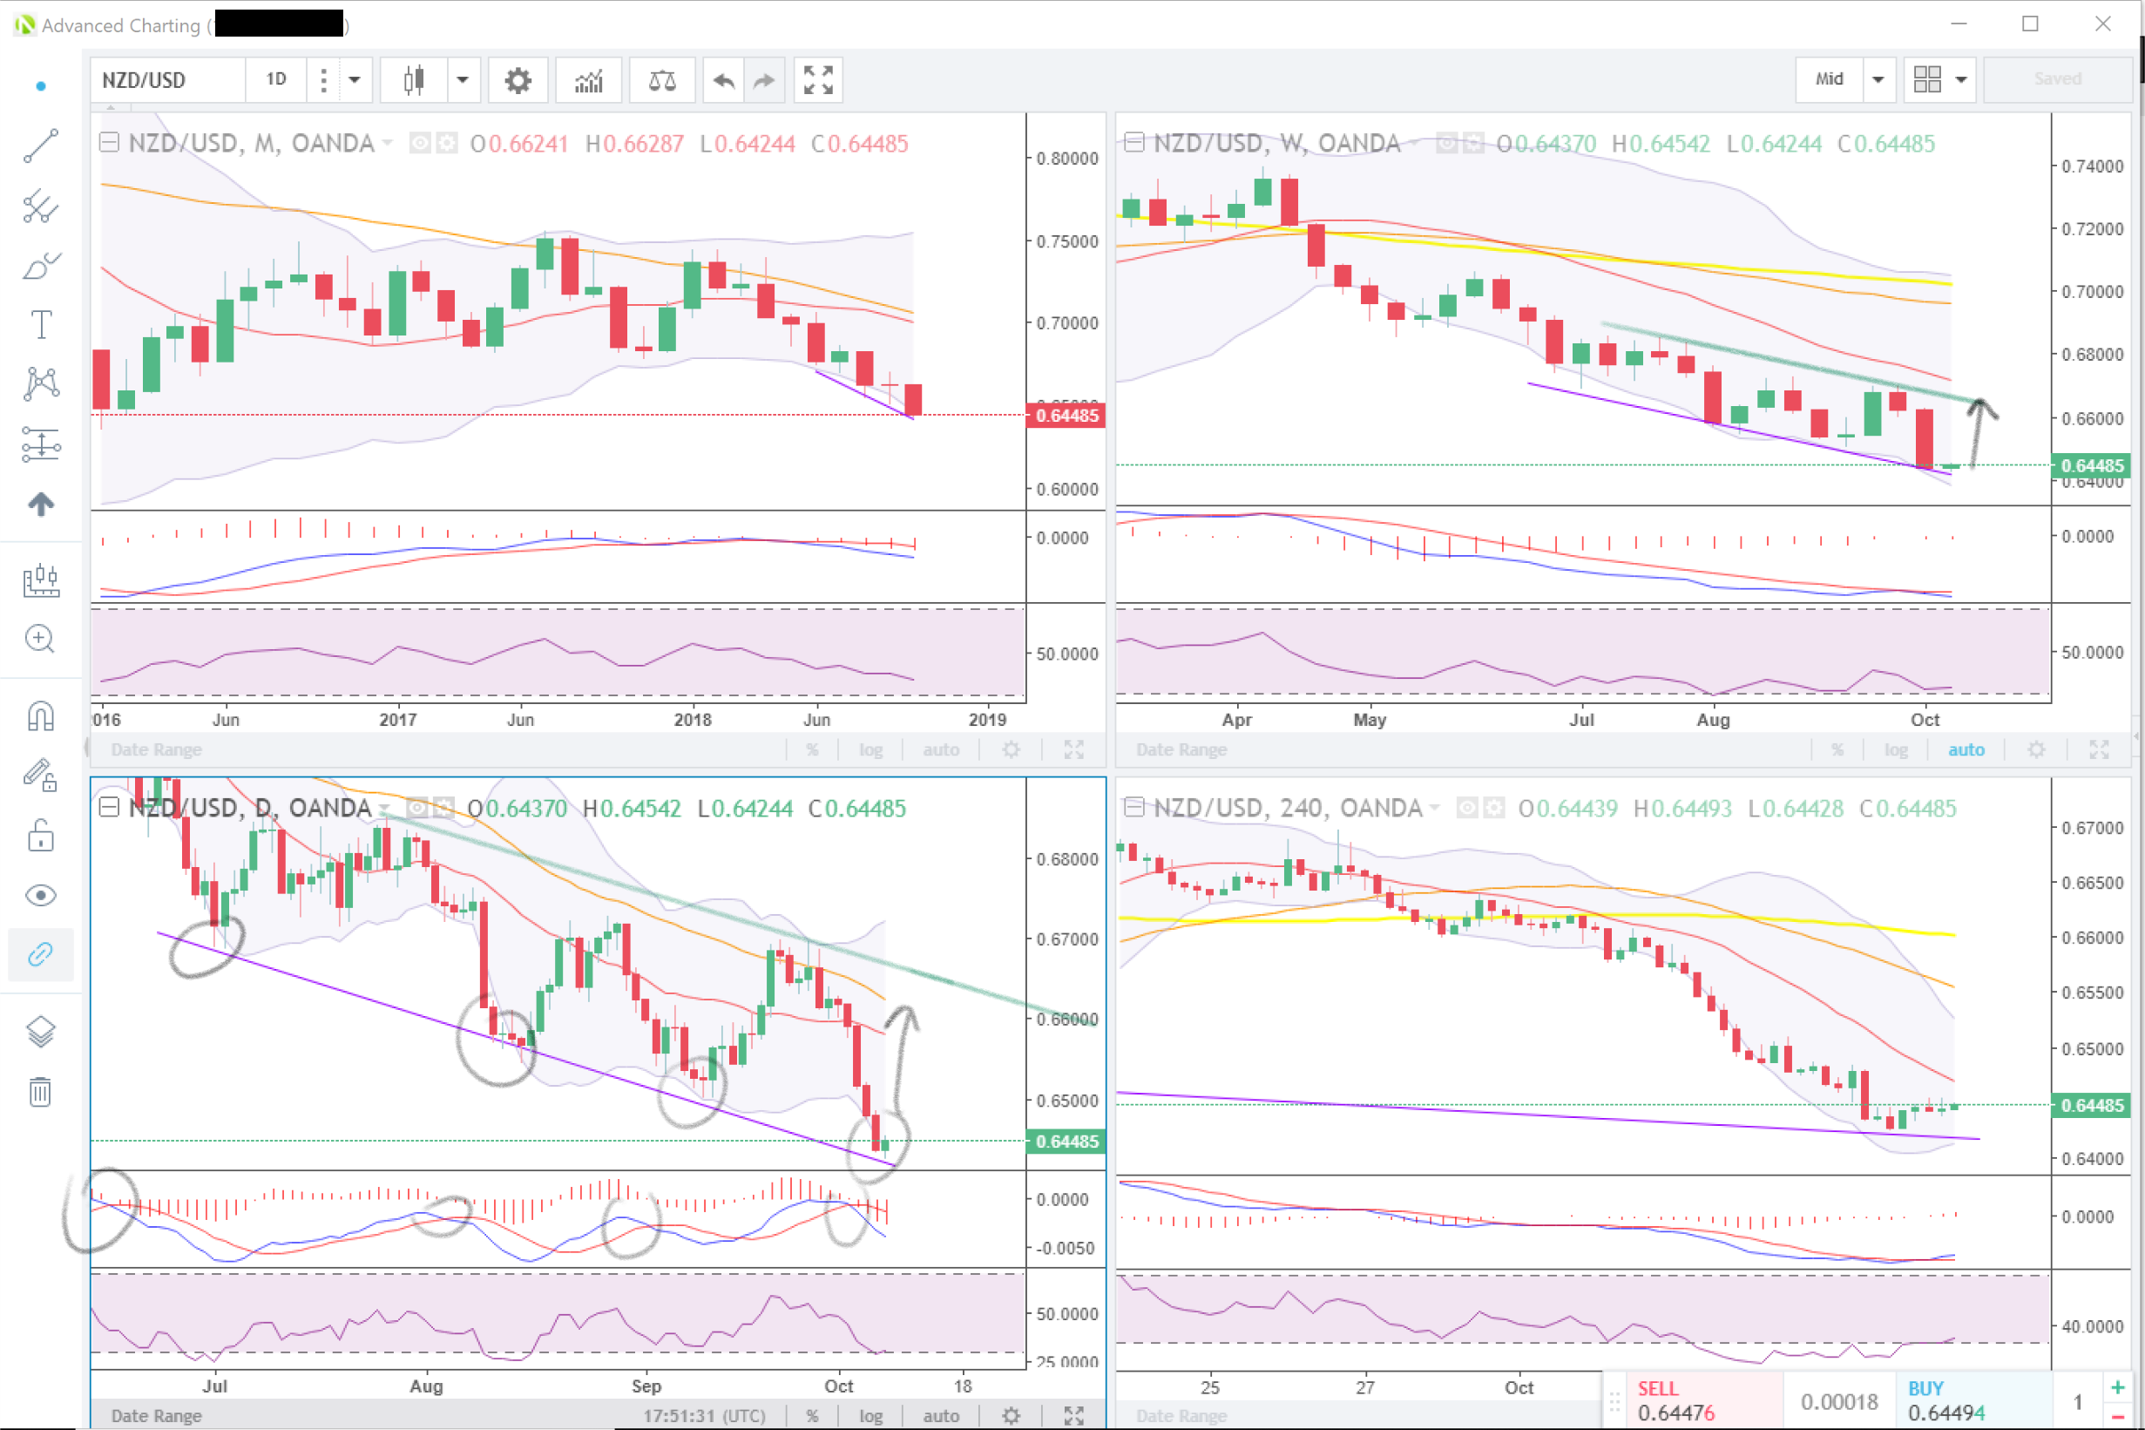Open chart settings gear in top toolbar

pyautogui.click(x=517, y=80)
